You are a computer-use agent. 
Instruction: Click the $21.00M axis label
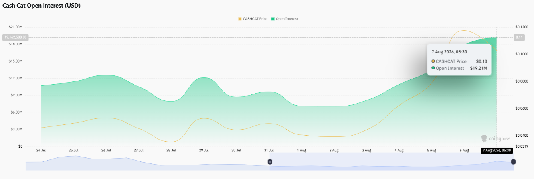coord(16,27)
